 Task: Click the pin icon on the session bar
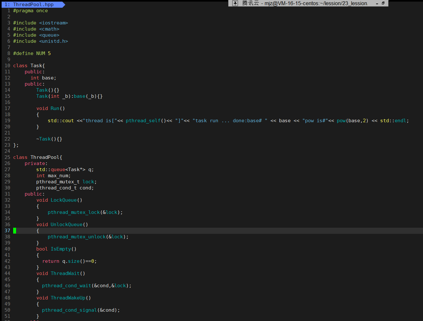[x=235, y=3]
